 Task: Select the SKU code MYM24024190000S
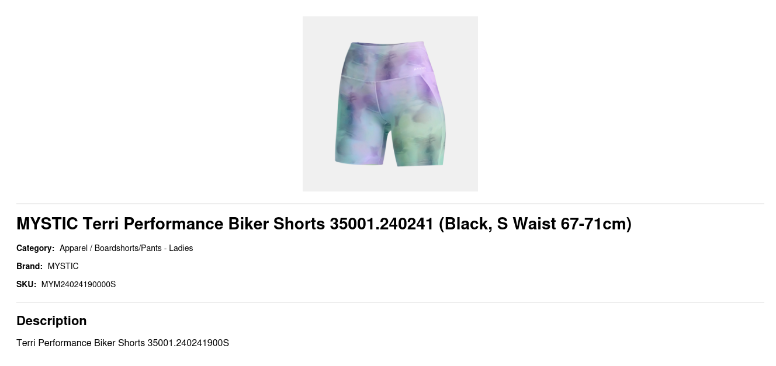click(79, 284)
